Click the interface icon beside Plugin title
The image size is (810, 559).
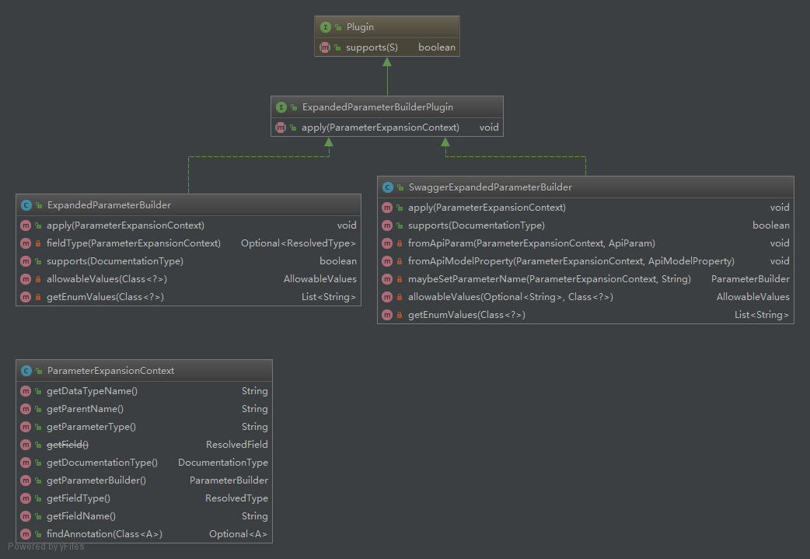[326, 27]
